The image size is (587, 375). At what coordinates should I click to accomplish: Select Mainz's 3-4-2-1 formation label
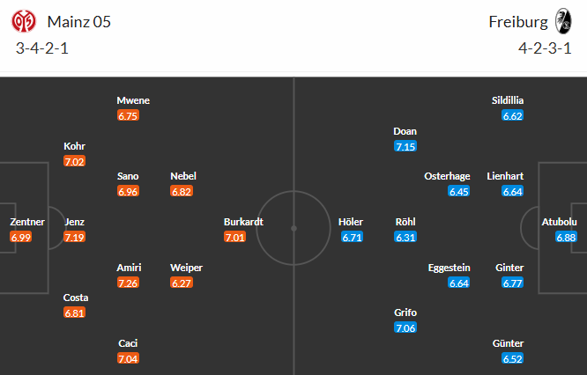[42, 48]
